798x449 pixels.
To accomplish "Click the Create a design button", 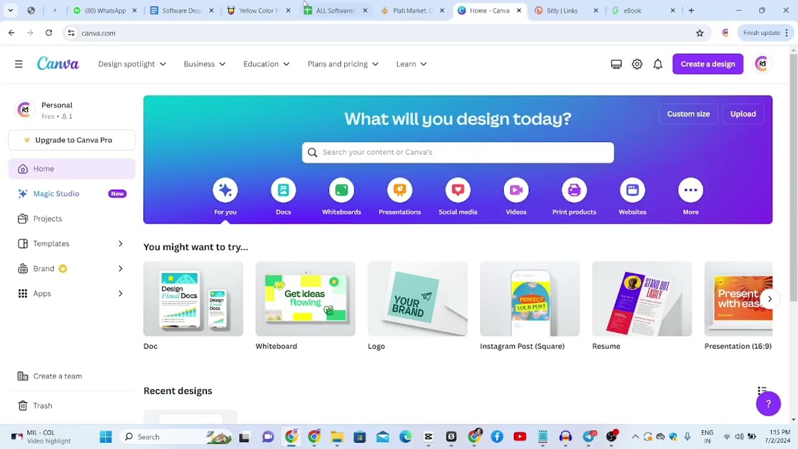I will pyautogui.click(x=708, y=64).
